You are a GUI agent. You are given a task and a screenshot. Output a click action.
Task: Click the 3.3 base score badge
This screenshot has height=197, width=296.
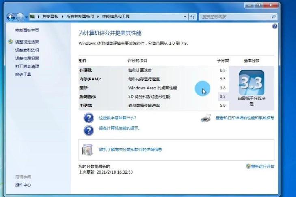point(252,83)
